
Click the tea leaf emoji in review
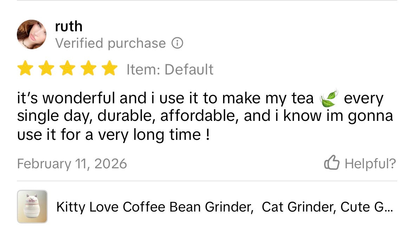329,98
